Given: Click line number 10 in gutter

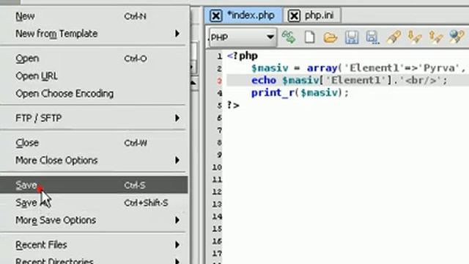Looking at the screenshot, I should coord(217,167).
